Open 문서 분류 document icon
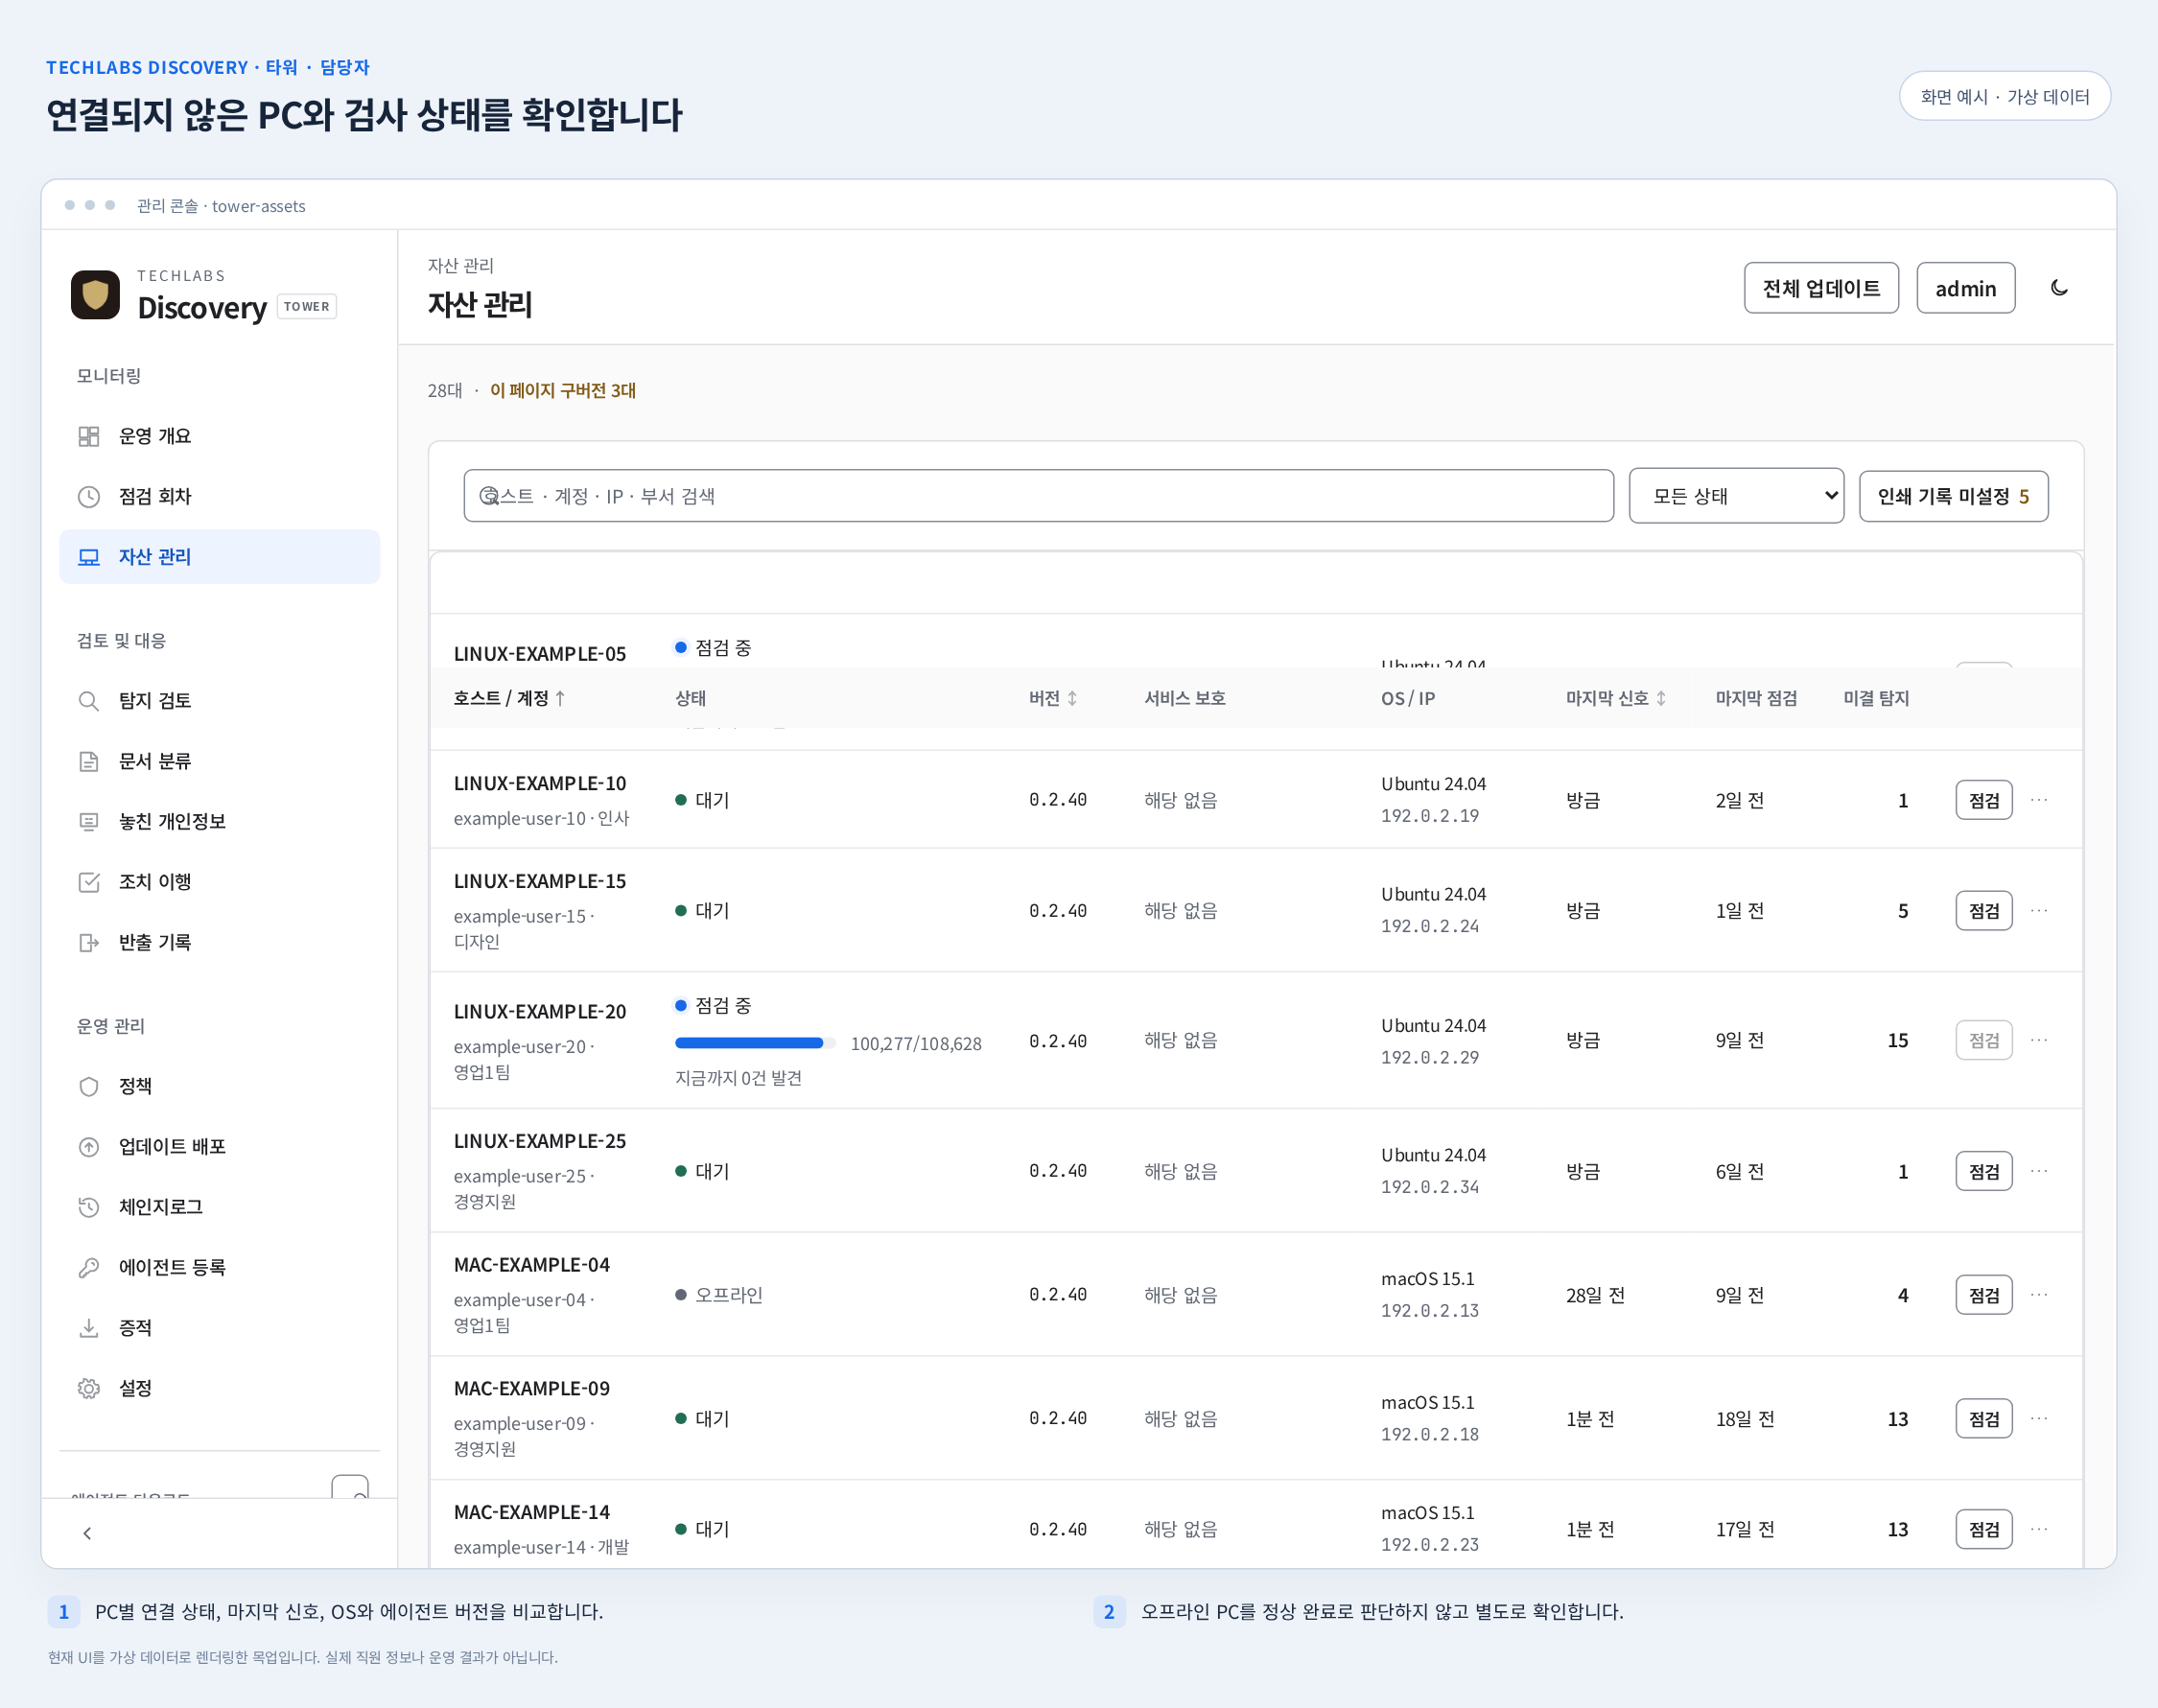 tap(89, 761)
